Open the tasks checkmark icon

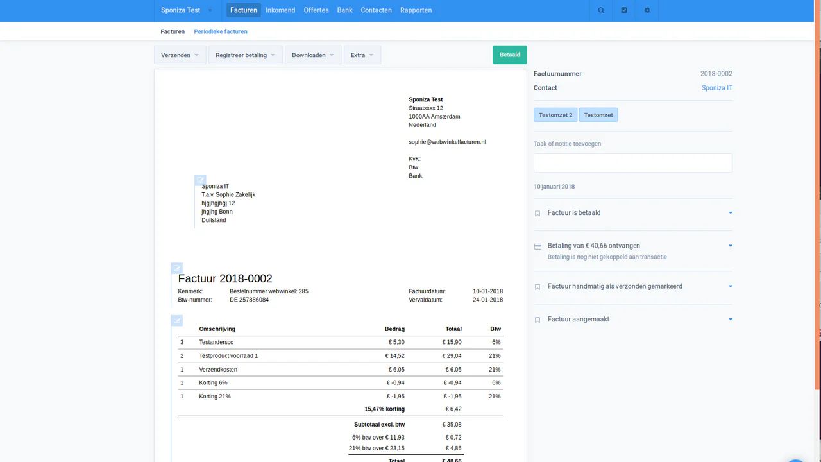pos(624,10)
